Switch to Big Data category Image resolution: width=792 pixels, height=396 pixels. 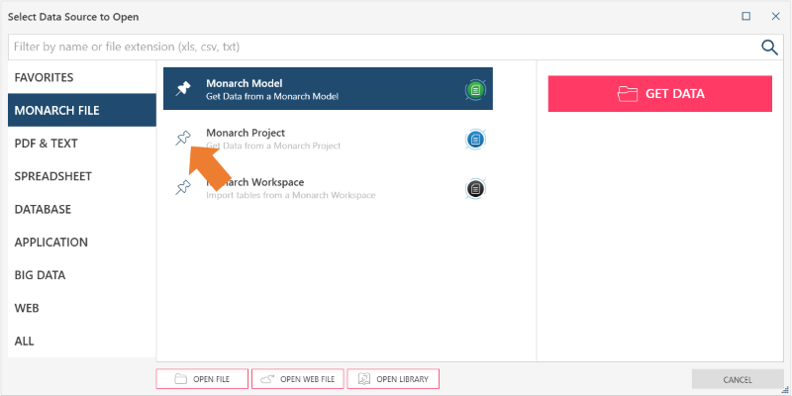pos(82,275)
